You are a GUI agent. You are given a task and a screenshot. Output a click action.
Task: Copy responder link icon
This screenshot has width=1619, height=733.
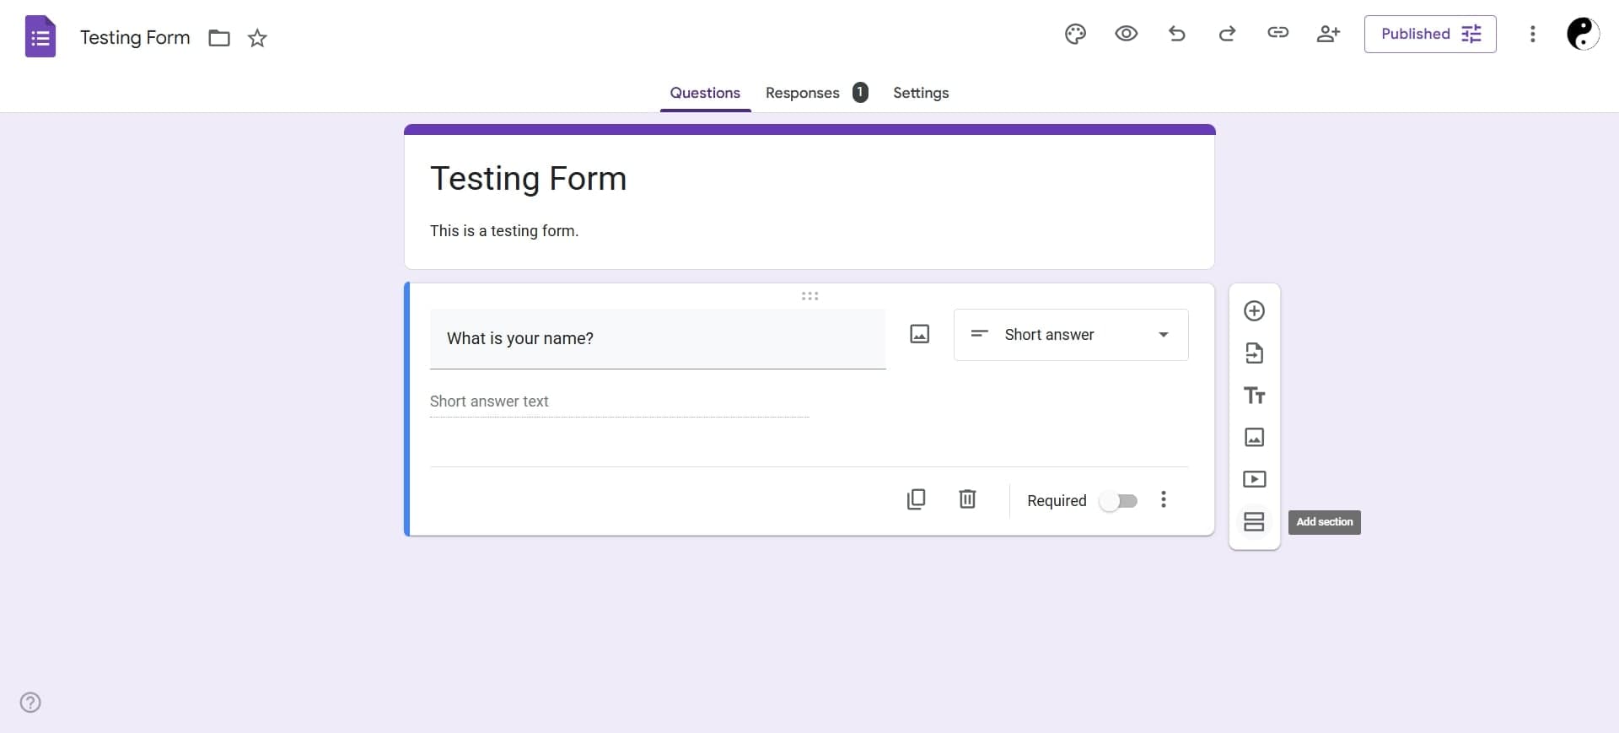[1277, 33]
